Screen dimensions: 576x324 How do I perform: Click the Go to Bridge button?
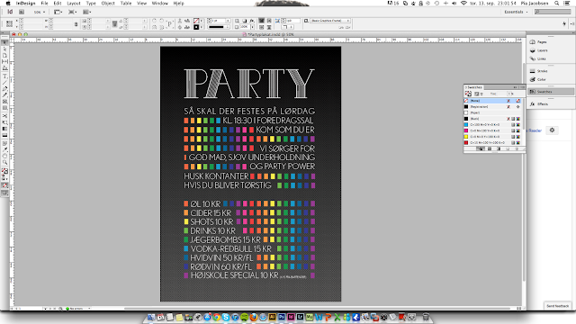click(x=22, y=12)
